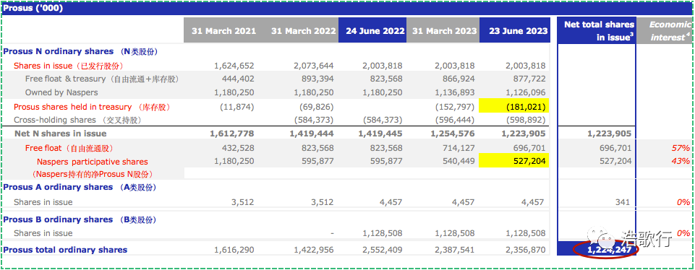Select the Free float & treasury row label
695x270 pixels.
click(x=102, y=79)
